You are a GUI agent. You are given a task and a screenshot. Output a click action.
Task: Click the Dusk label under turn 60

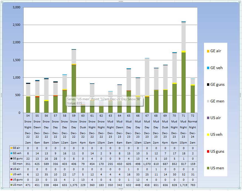click(83, 127)
